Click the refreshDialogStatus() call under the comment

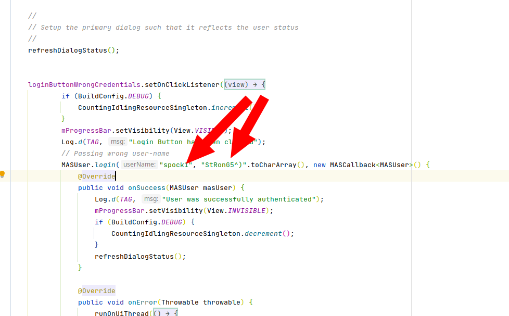(74, 50)
